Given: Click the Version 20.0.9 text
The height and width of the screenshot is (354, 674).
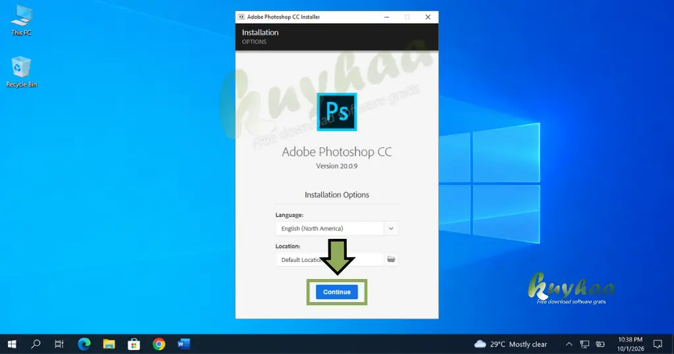Looking at the screenshot, I should (336, 166).
